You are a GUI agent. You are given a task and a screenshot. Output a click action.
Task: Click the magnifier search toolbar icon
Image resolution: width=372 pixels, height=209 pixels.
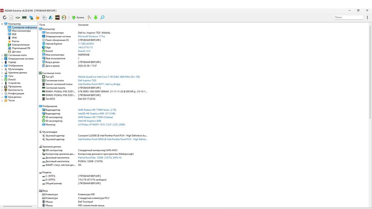tap(102, 17)
